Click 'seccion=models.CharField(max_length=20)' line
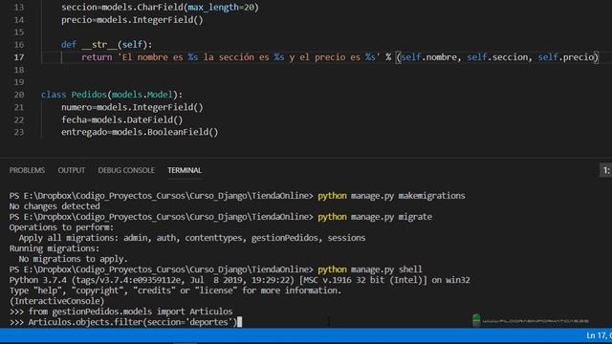 (160, 8)
